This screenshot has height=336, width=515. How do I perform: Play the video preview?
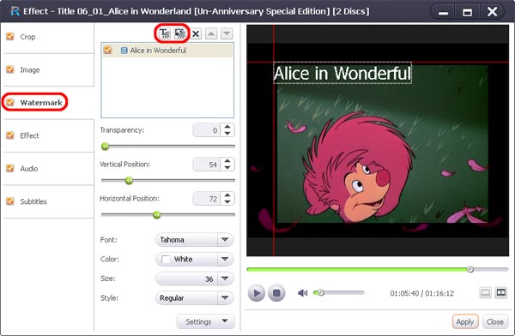[x=257, y=293]
